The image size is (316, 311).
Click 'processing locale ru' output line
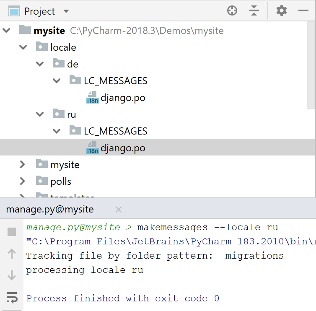(85, 270)
